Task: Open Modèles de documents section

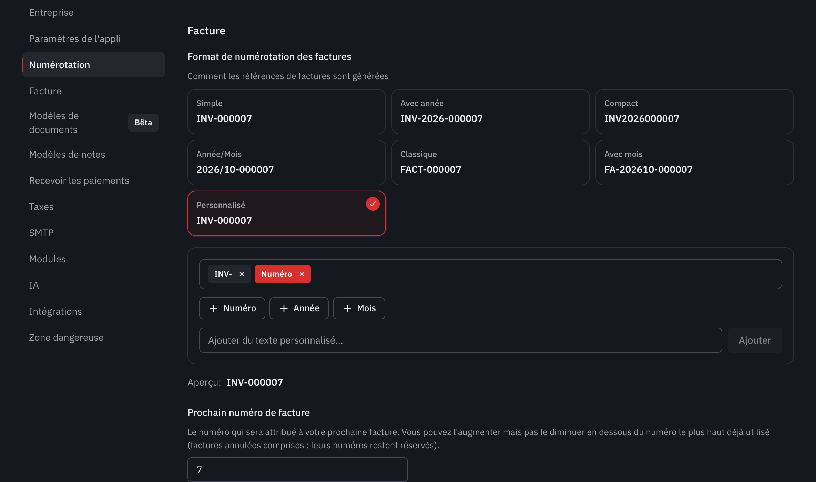Action: point(94,123)
